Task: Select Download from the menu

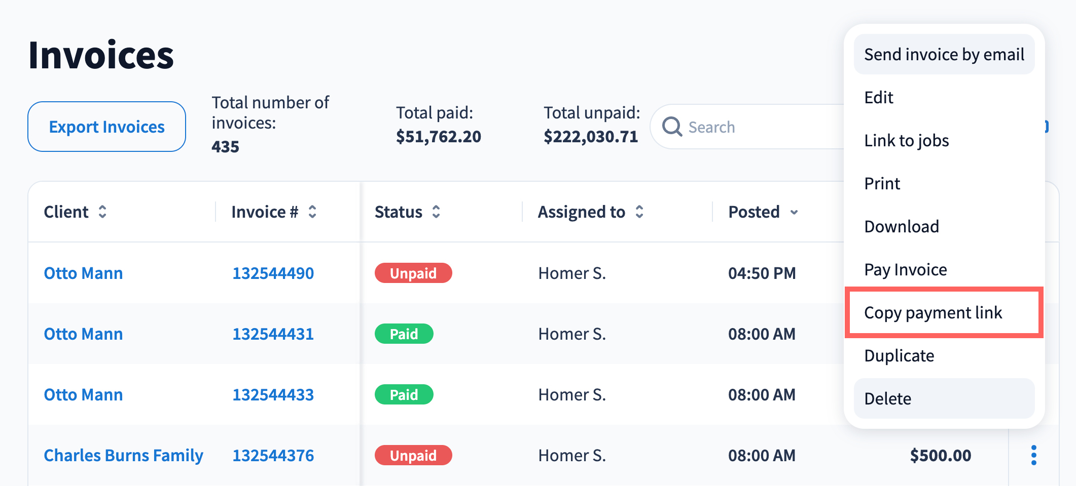Action: click(x=901, y=226)
